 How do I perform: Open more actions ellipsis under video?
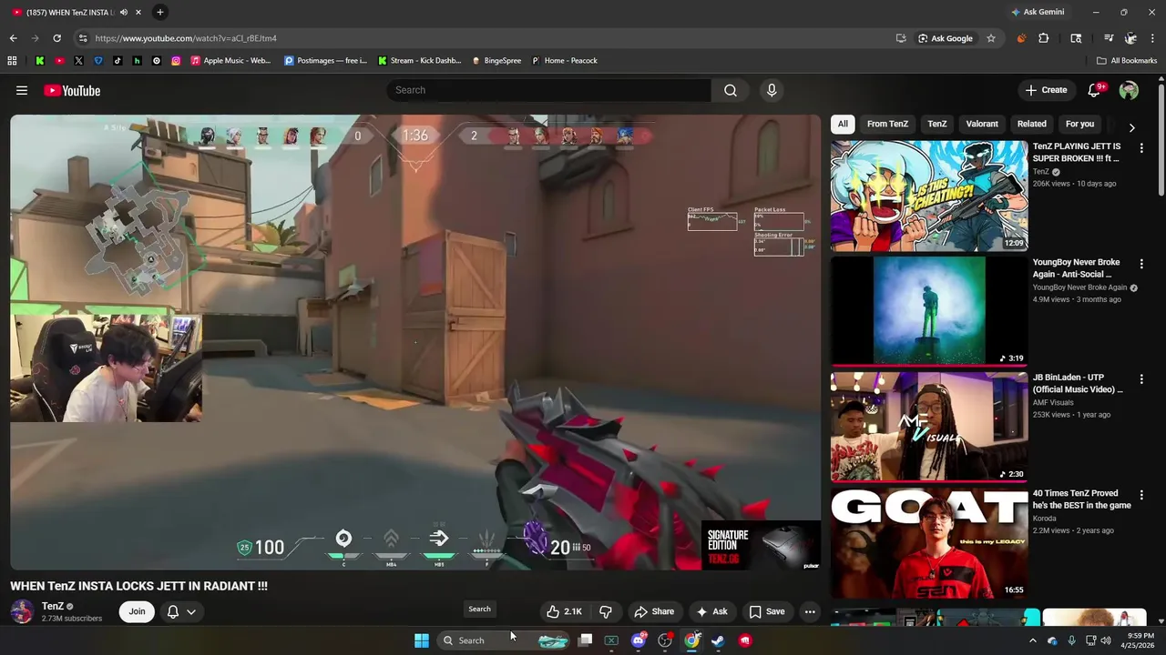pyautogui.click(x=810, y=611)
